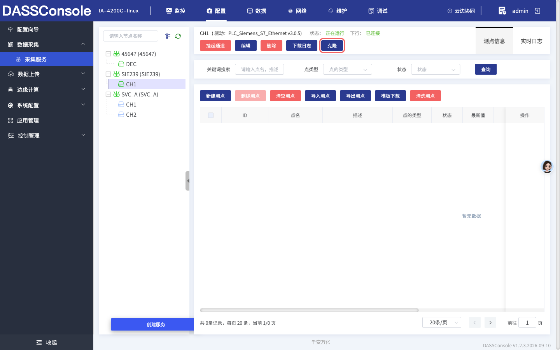Screen dimensions: 560x350
Task: Click the 下载日志 button
Action: [302, 45]
